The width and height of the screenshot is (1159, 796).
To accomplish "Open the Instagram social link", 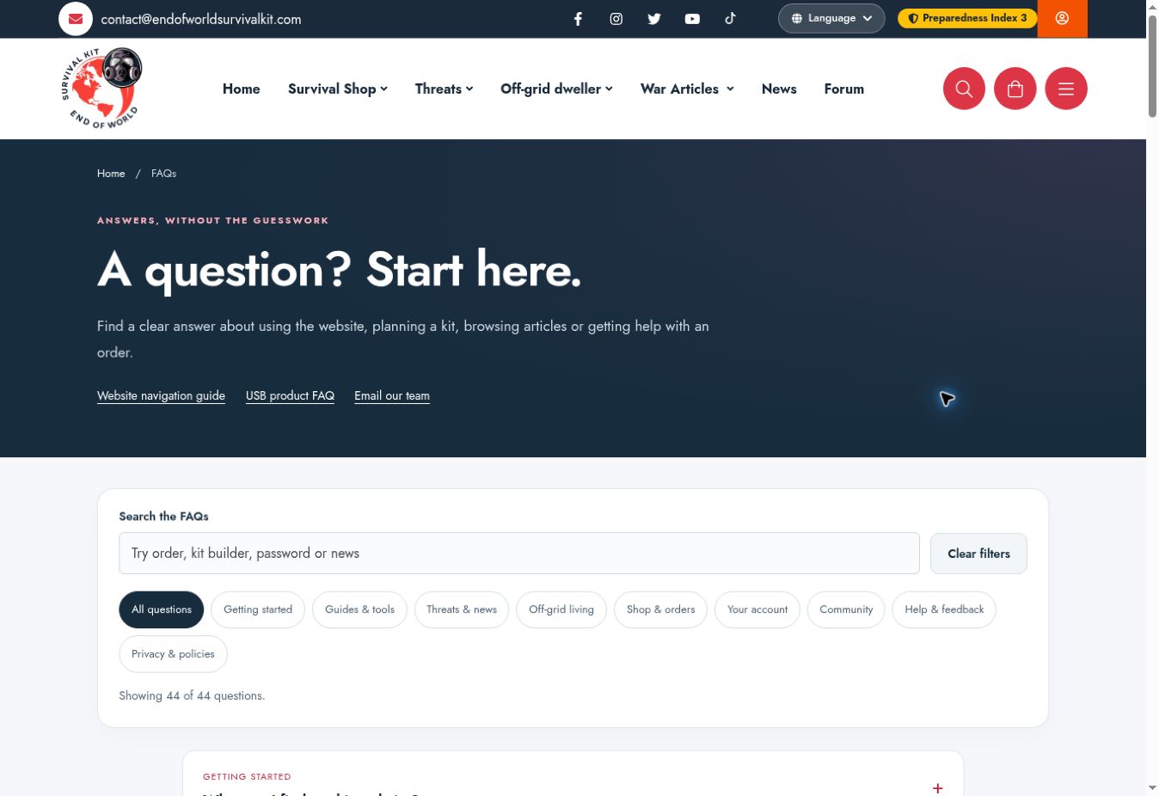I will (616, 19).
